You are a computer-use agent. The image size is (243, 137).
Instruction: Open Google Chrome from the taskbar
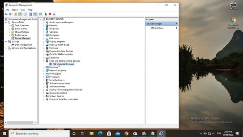pyautogui.click(x=126, y=134)
